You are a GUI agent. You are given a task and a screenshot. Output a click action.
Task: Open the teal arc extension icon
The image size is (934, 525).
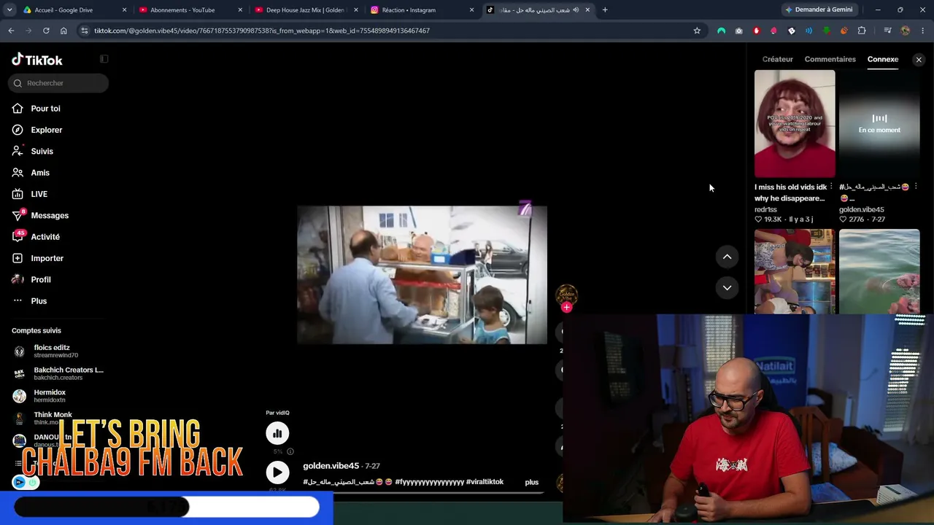(x=721, y=31)
